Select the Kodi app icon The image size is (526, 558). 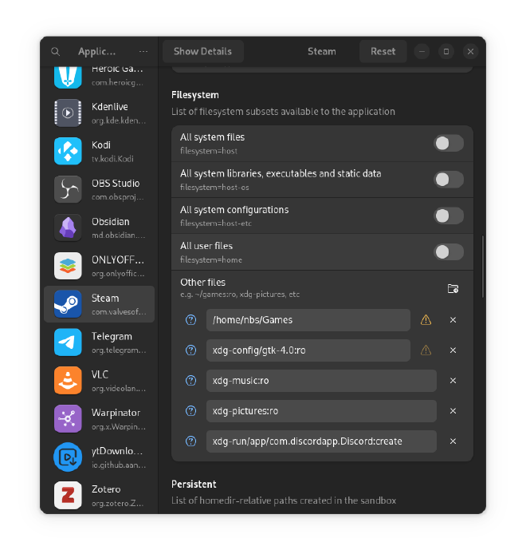(x=68, y=151)
